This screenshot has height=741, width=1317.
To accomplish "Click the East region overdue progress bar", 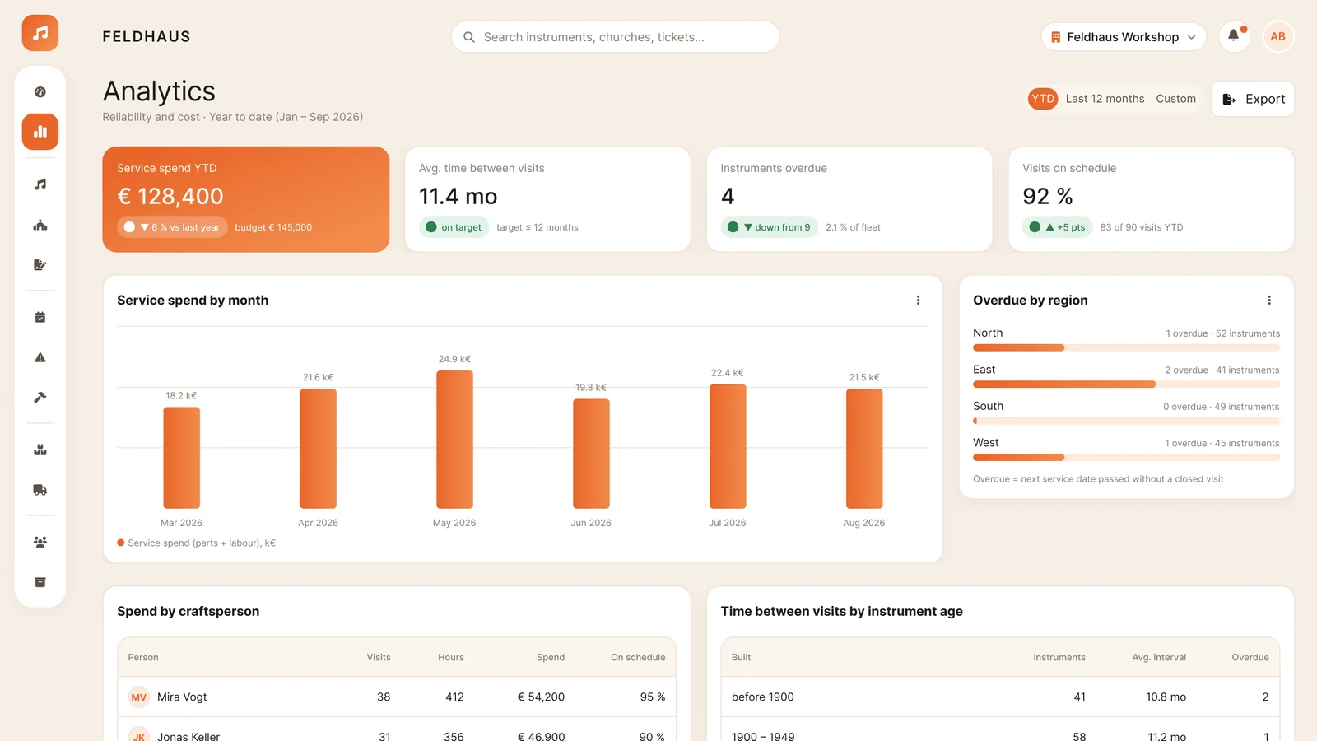I will coord(1126,384).
